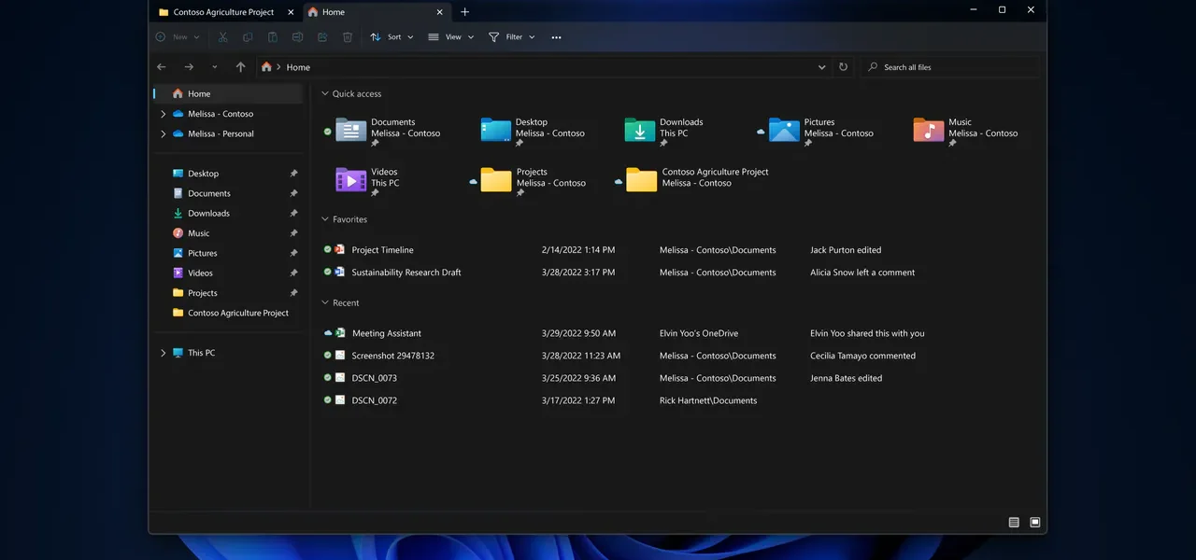Switch to the Contoso Agriculture Project tab
Screen dimensions: 1196x560
tap(222, 12)
